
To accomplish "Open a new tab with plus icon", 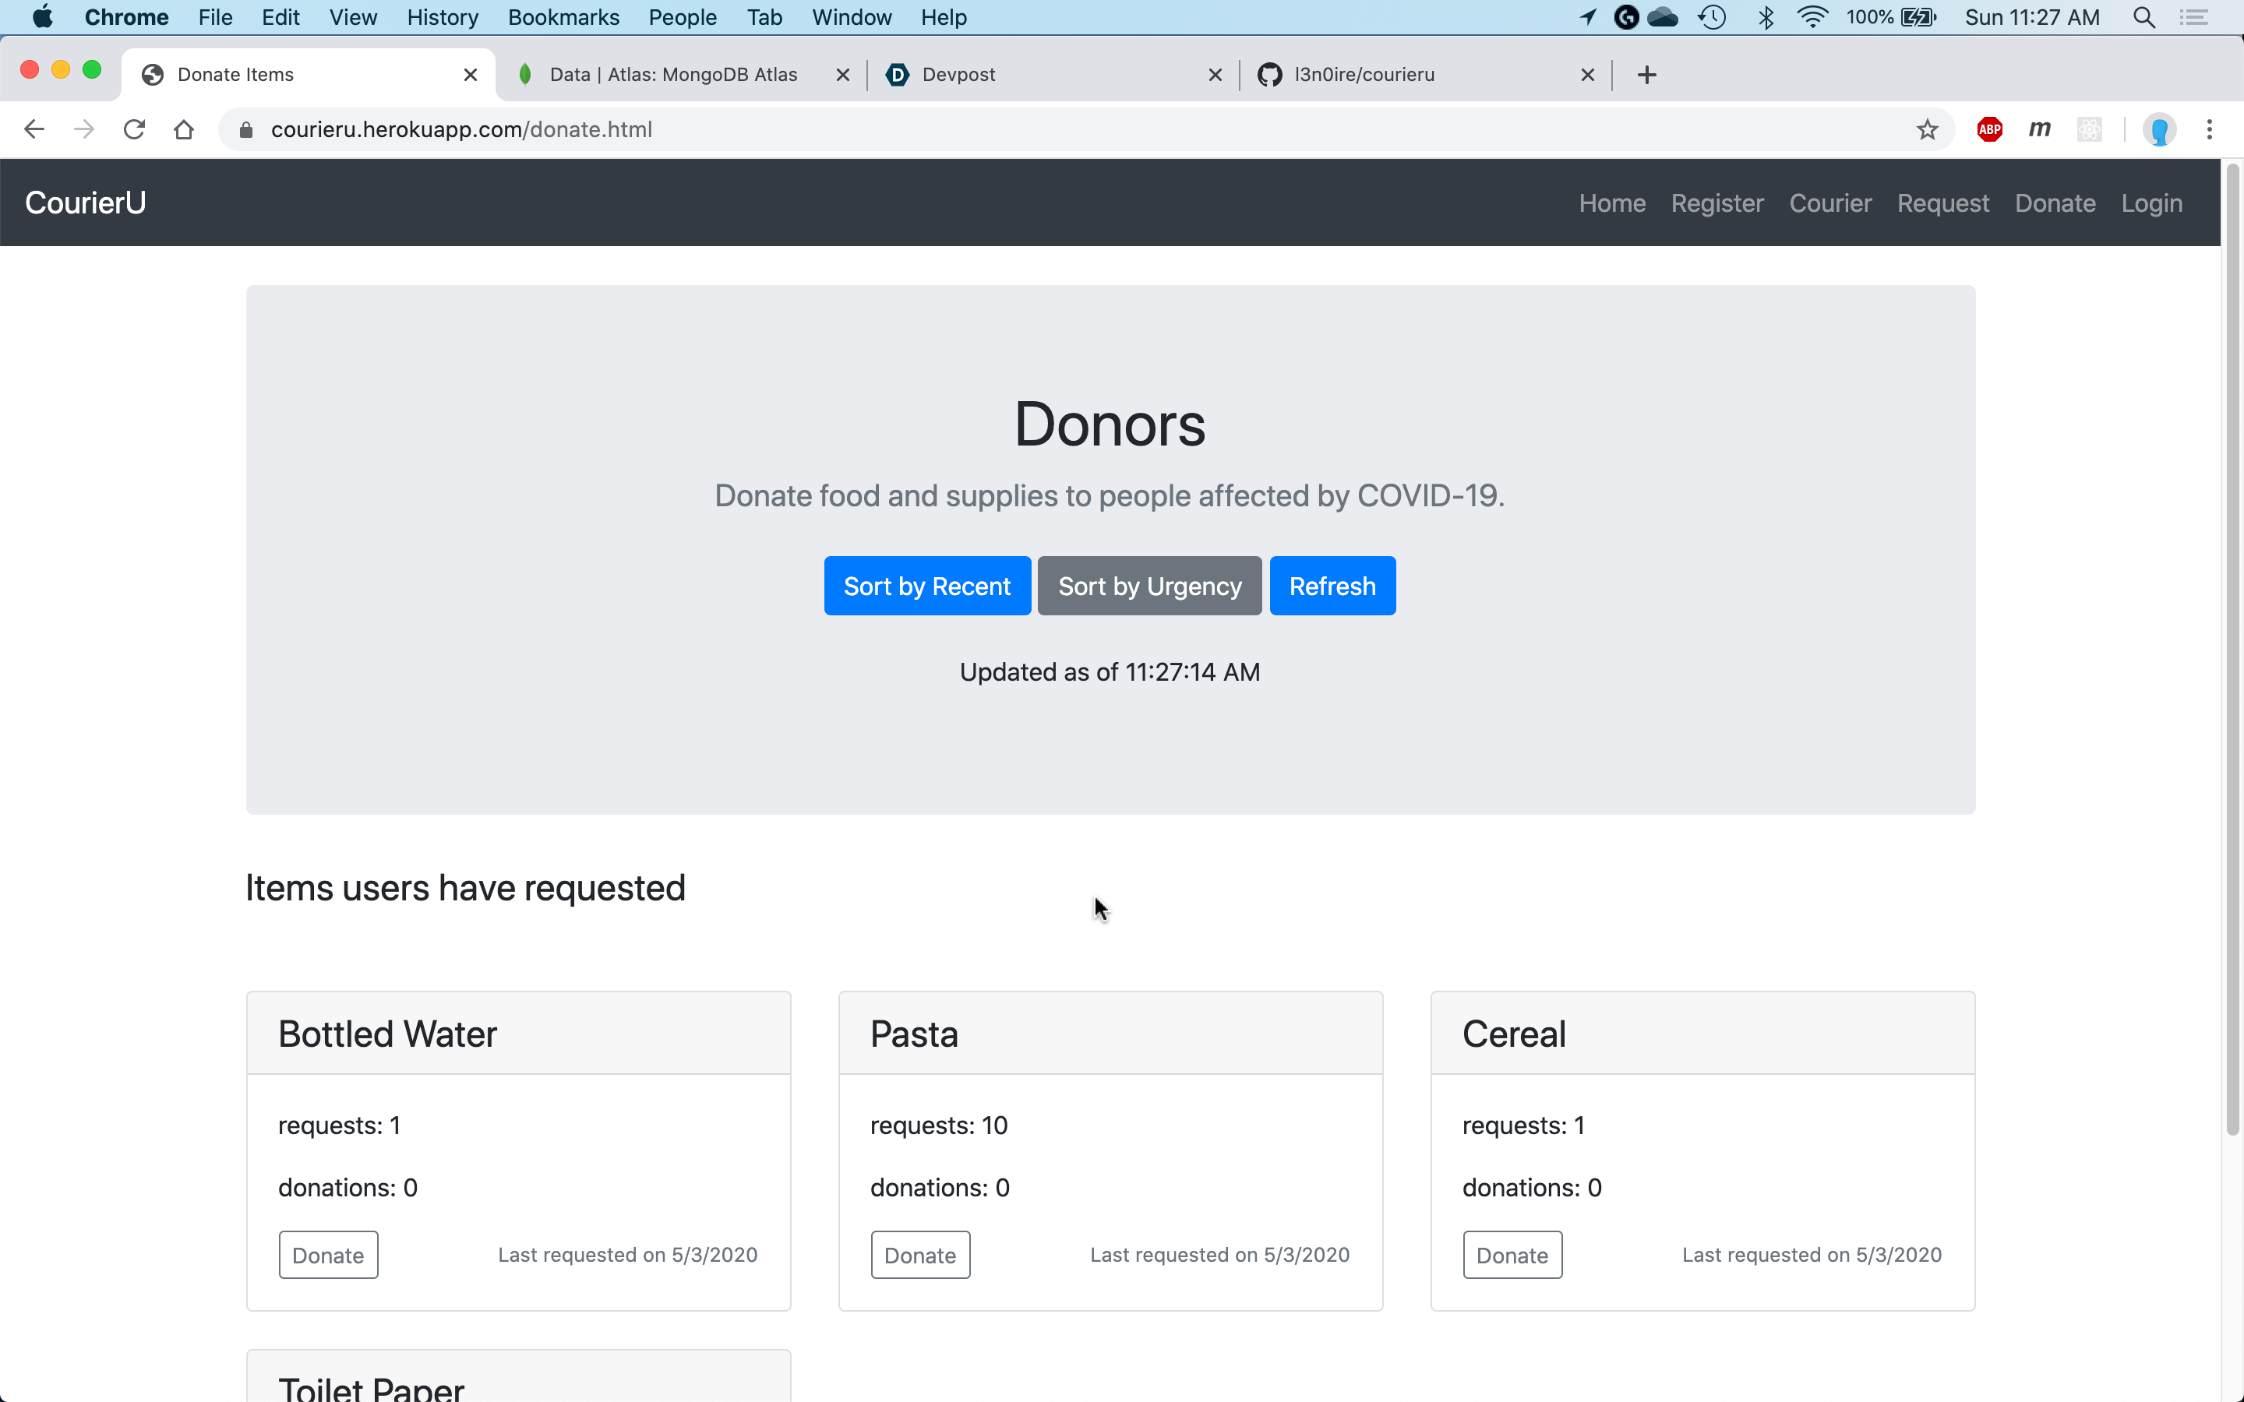I will 1647,75.
